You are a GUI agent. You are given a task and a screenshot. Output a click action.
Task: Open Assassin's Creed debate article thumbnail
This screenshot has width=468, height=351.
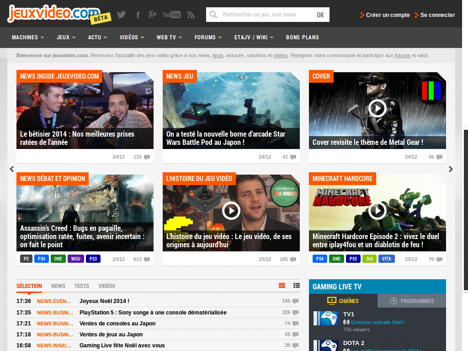click(x=85, y=213)
